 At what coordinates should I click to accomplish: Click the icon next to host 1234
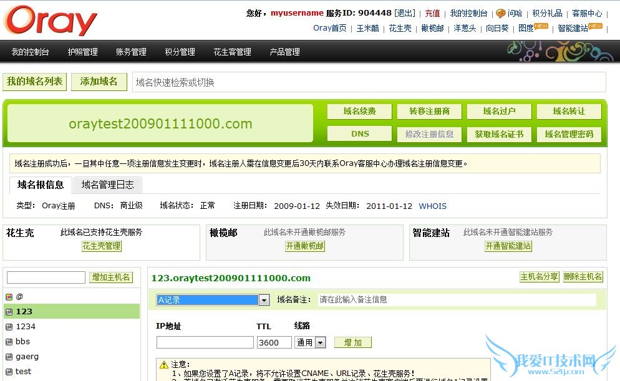pos(9,327)
